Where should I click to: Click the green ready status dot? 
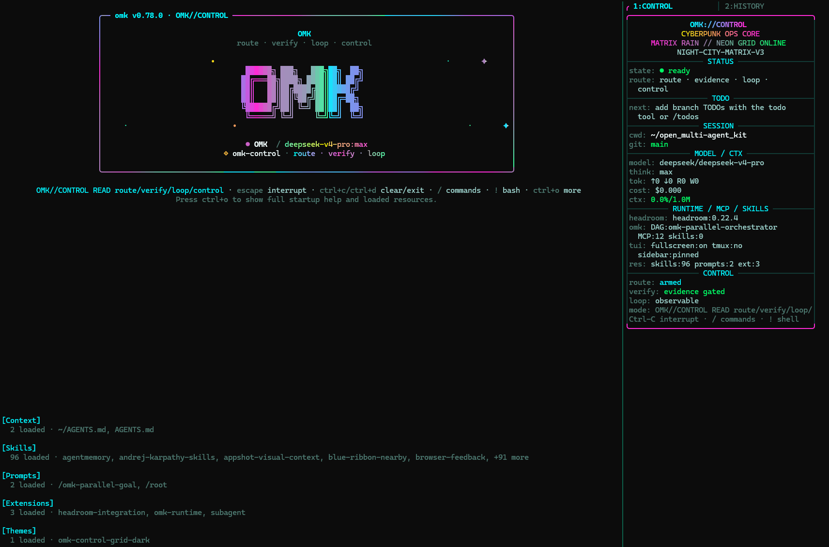click(661, 71)
